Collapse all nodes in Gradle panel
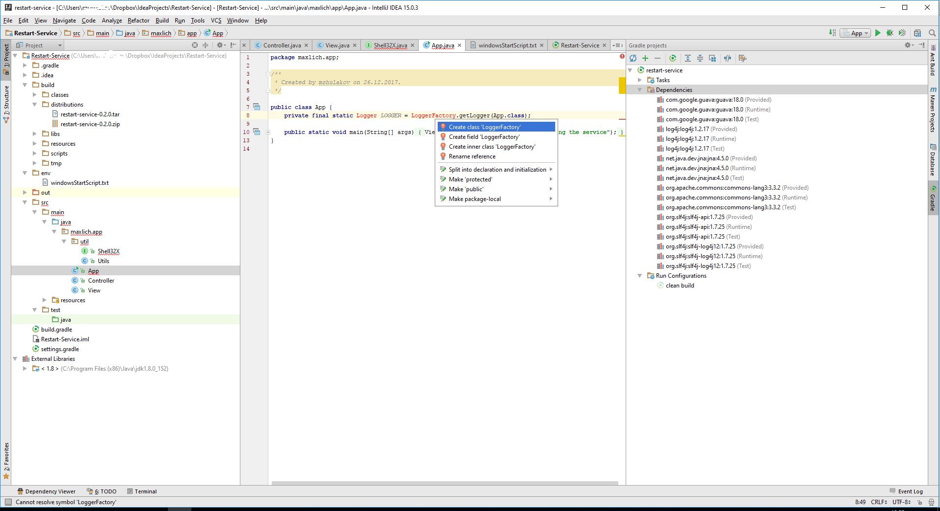This screenshot has height=511, width=940. point(700,58)
